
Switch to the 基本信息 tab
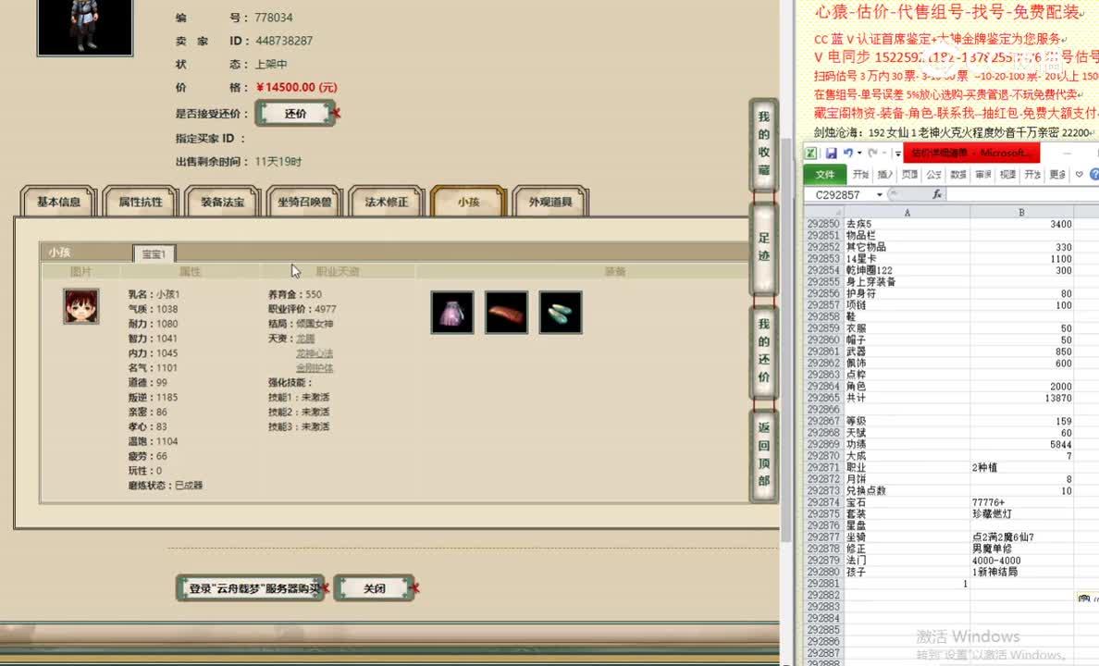(57, 200)
